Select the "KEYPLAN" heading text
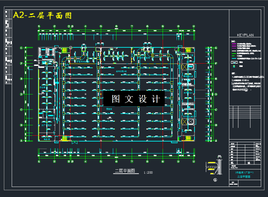The height and width of the screenshot is (197, 268). (x=245, y=35)
